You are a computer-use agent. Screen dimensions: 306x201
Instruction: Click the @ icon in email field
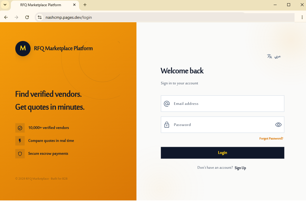click(x=167, y=104)
